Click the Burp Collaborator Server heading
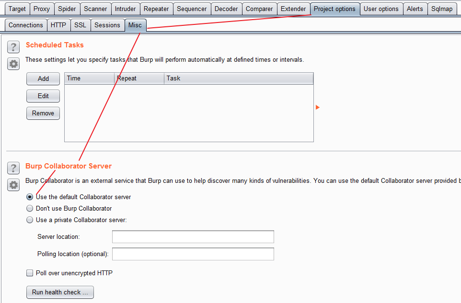461x303 pixels. coord(69,166)
